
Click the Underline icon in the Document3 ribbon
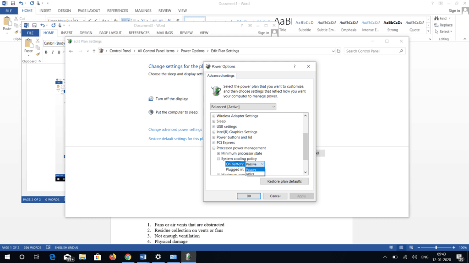(59, 52)
